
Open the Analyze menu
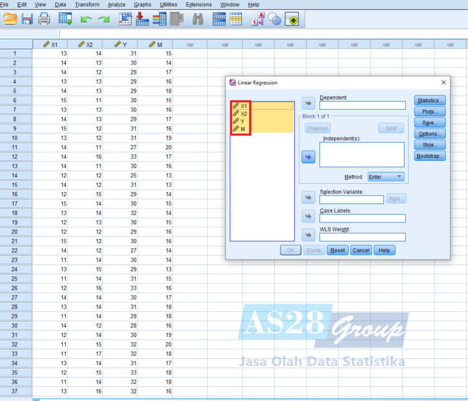tap(116, 4)
